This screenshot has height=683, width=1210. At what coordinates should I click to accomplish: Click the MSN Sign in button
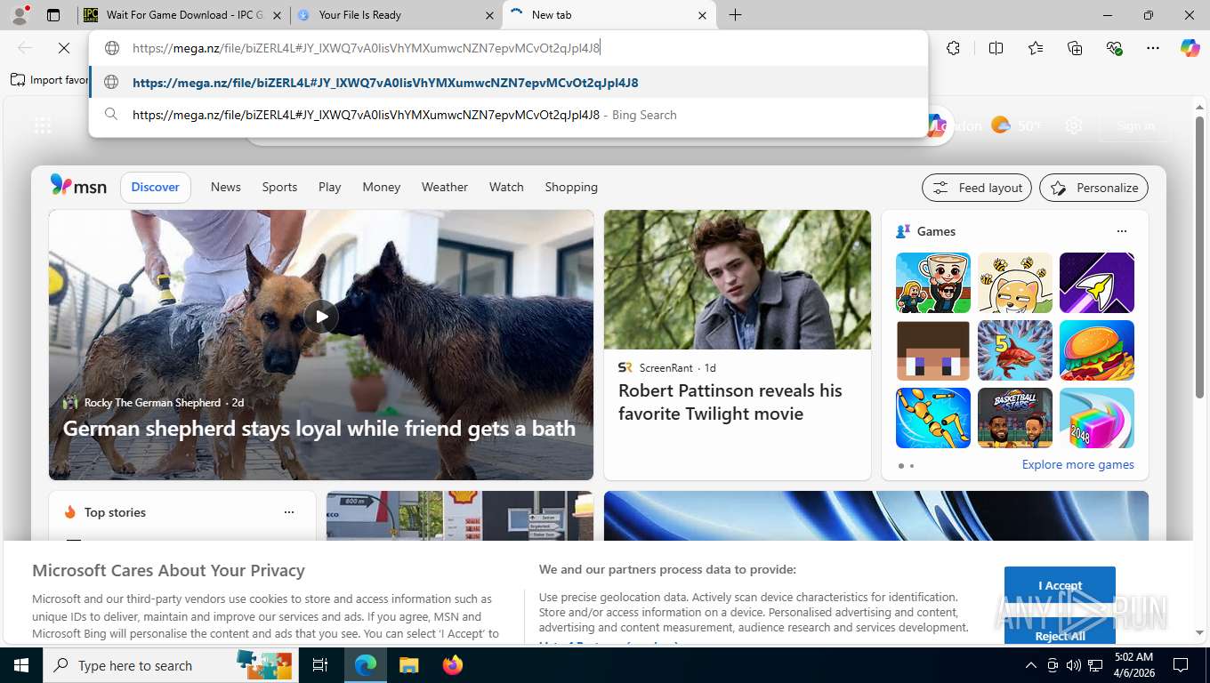tap(1135, 126)
